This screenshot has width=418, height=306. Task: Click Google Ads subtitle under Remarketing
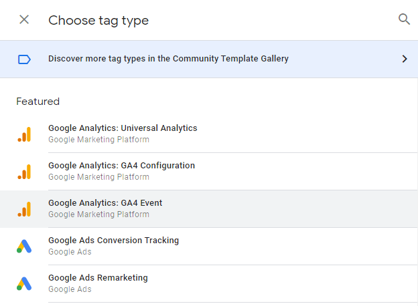(70, 289)
